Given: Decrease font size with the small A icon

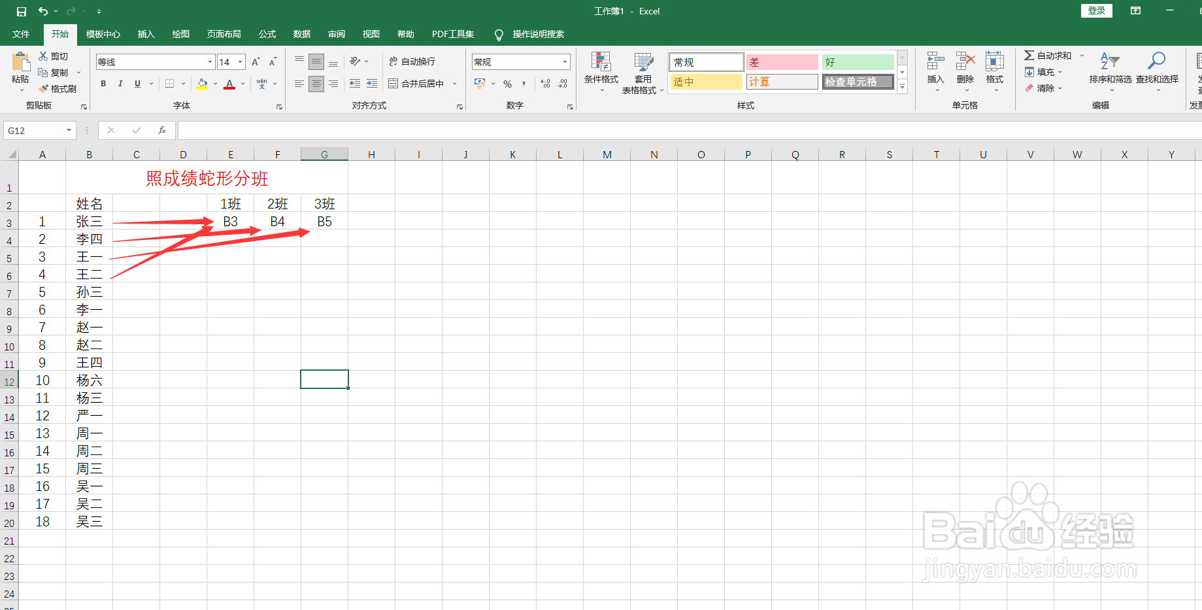Looking at the screenshot, I should coord(273,62).
